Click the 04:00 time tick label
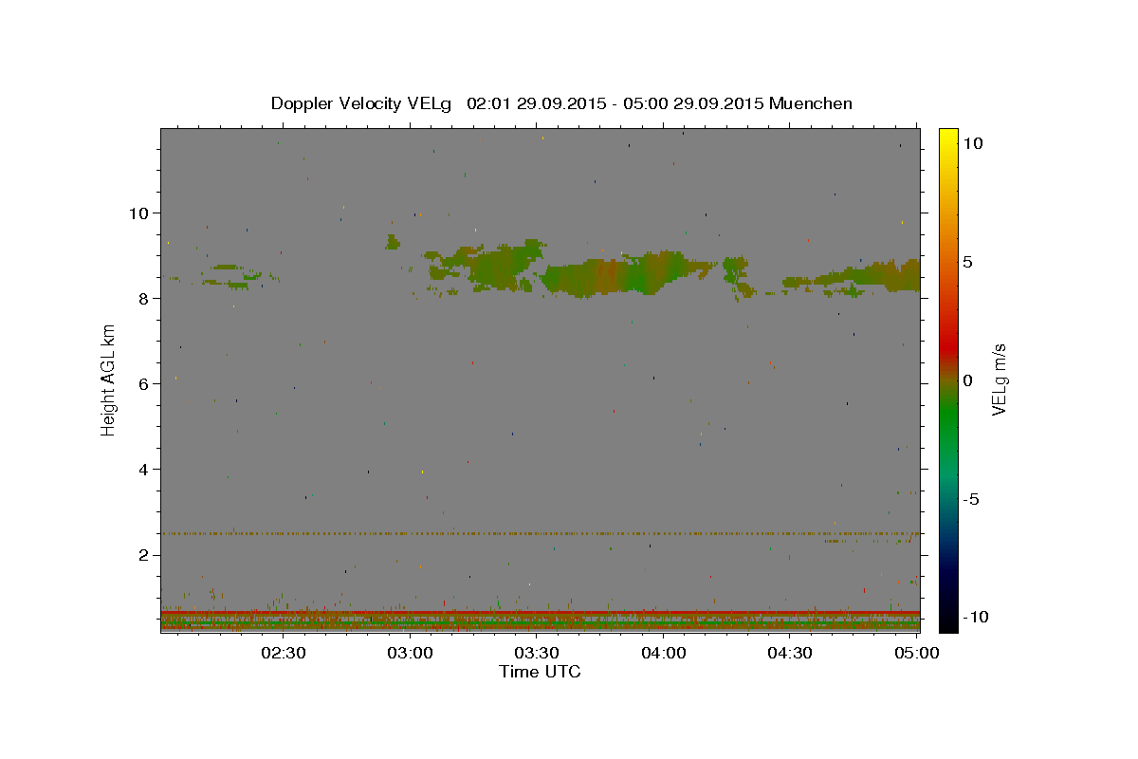 pos(664,653)
